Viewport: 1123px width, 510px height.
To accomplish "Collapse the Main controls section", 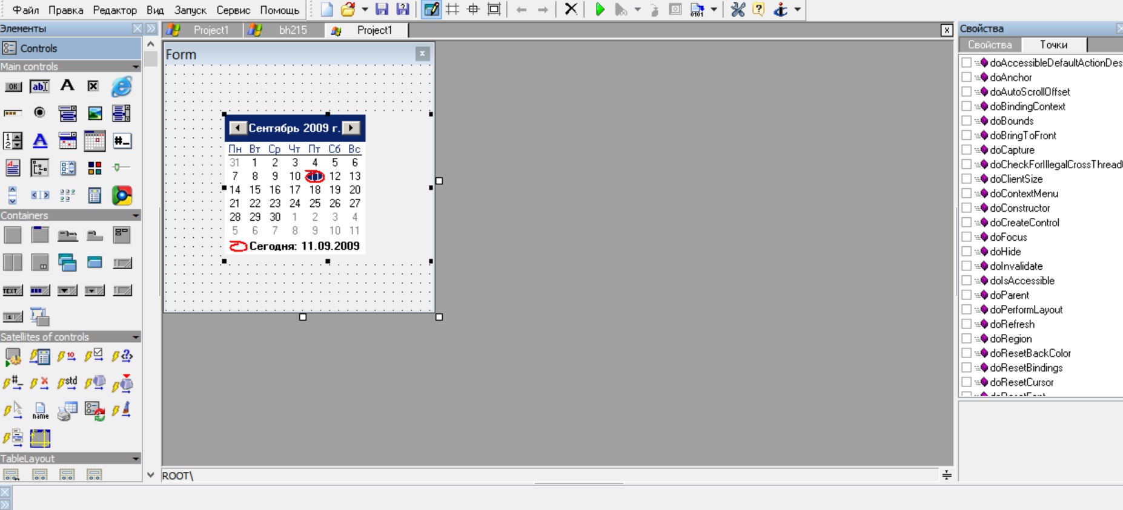I will 136,67.
